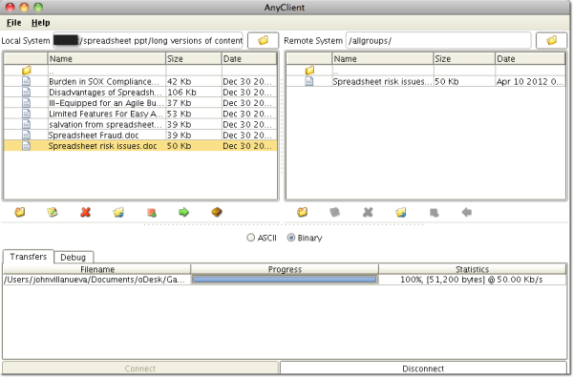Click file icon of Burden in SOX Compliance

[x=27, y=81]
